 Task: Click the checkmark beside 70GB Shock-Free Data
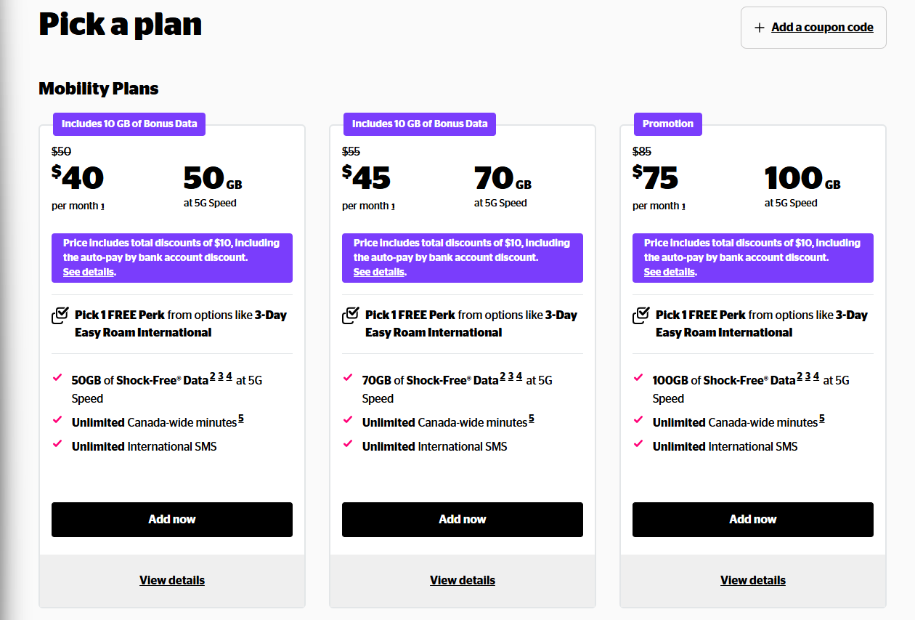tap(348, 378)
